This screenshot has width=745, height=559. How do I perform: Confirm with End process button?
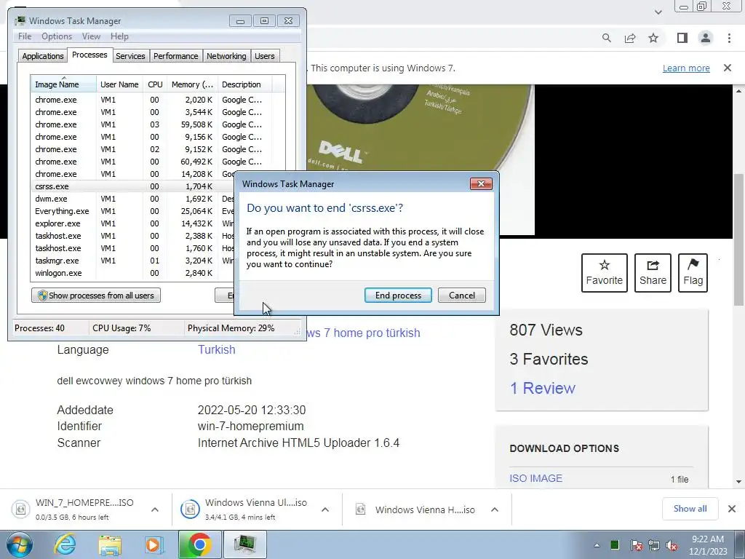[x=398, y=296]
